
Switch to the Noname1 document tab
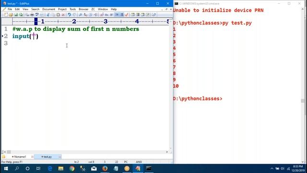[x=20, y=157]
